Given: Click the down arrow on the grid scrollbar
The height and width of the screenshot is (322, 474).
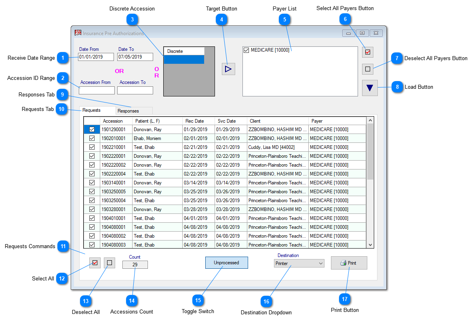Looking at the screenshot, I should click(370, 245).
